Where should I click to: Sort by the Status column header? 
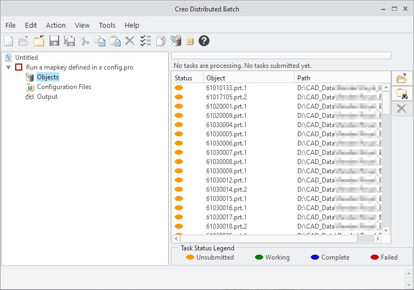(187, 78)
